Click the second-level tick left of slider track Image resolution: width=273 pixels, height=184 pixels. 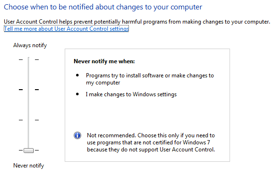point(21,90)
